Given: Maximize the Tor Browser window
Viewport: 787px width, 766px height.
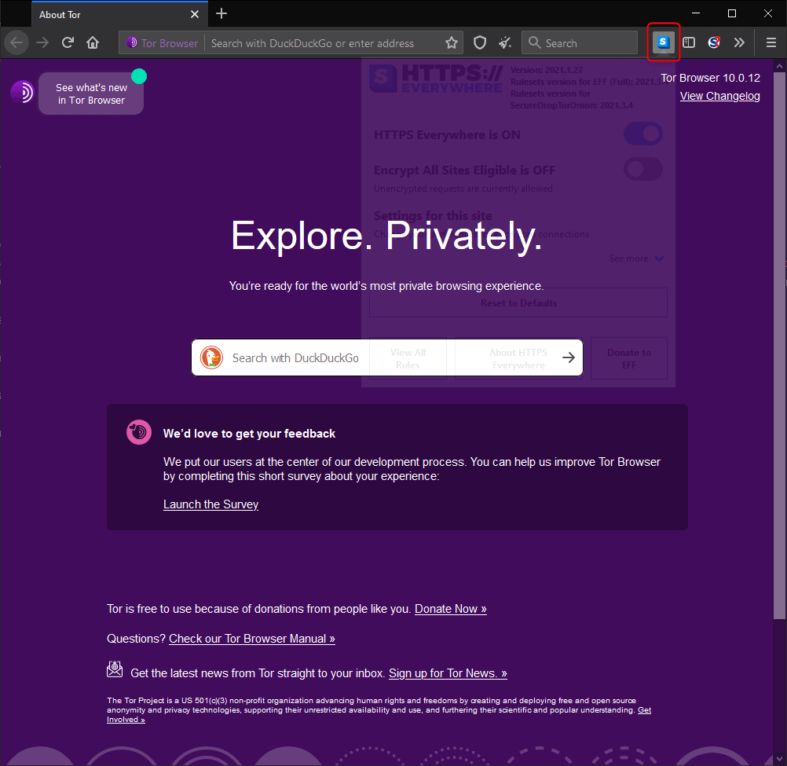Looking at the screenshot, I should (732, 13).
